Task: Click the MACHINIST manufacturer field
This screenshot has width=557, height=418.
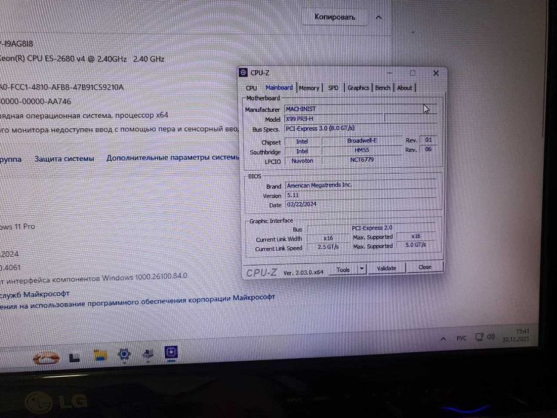Action: tap(360, 109)
